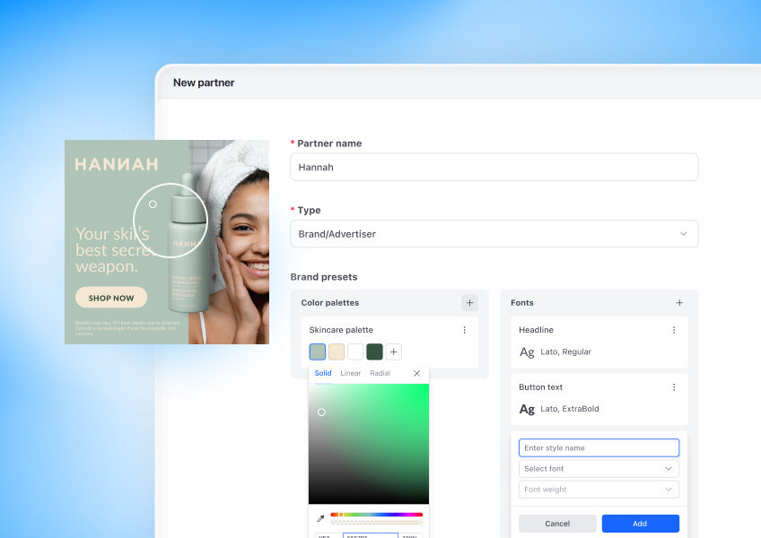761x538 pixels.
Task: Click the Lato, Regular font text
Action: click(566, 351)
